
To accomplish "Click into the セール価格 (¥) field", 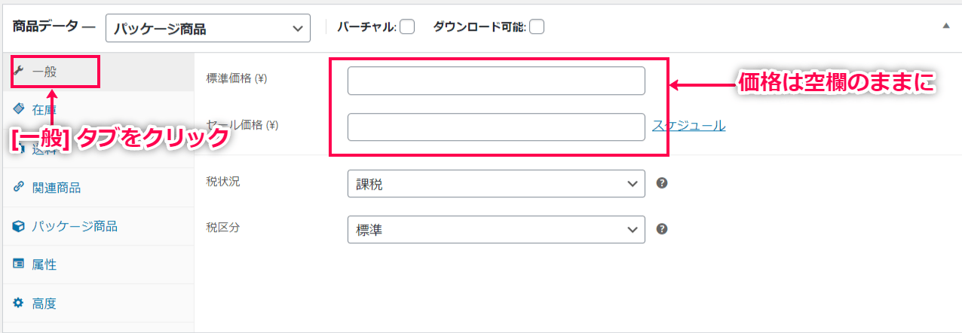I will click(x=496, y=127).
